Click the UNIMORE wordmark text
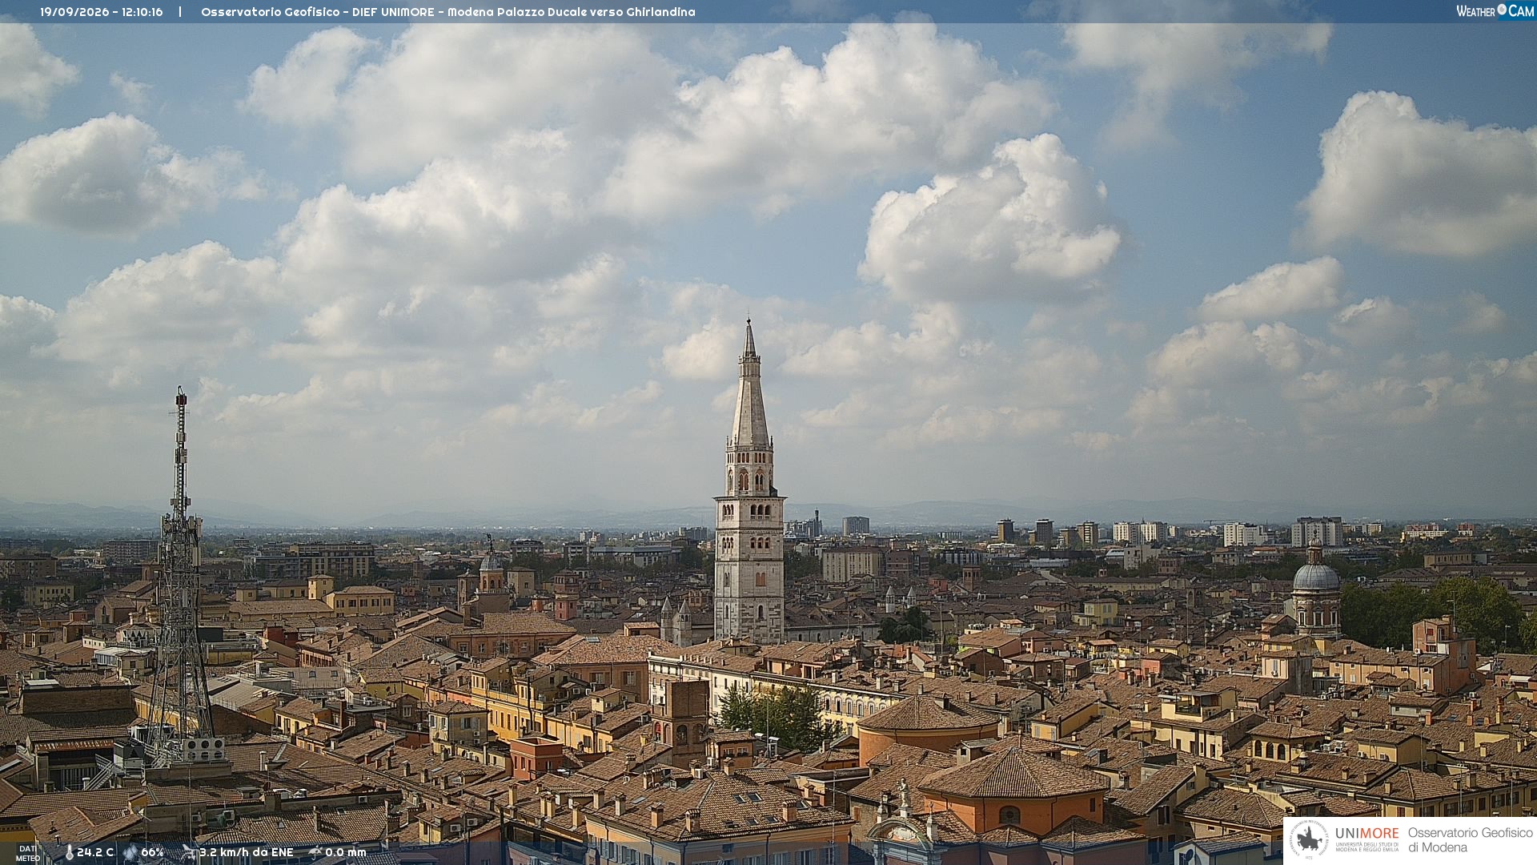The height and width of the screenshot is (865, 1537). [x=1367, y=833]
